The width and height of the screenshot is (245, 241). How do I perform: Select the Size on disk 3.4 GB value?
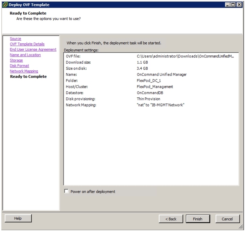[142, 69]
